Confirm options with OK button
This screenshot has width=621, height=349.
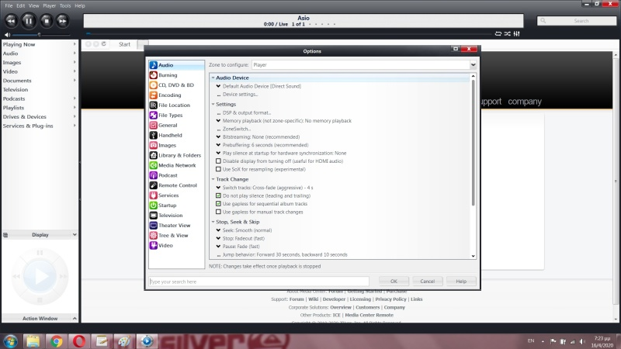[x=394, y=282]
